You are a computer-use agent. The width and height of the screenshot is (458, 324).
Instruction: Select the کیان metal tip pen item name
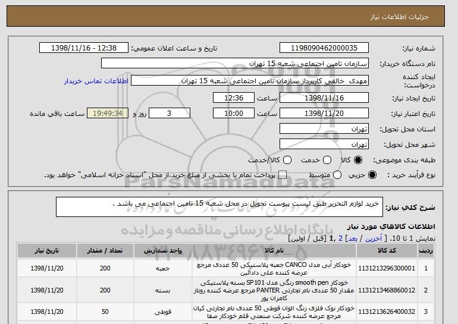(274, 312)
